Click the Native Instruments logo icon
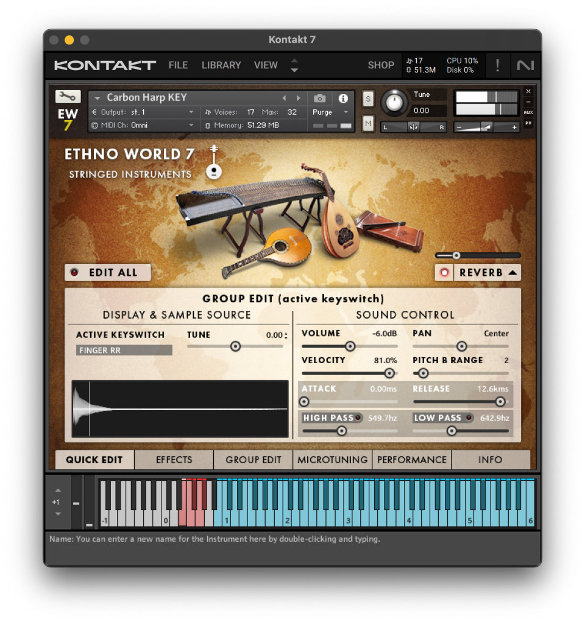Image resolution: width=585 pixels, height=624 pixels. pyautogui.click(x=525, y=65)
